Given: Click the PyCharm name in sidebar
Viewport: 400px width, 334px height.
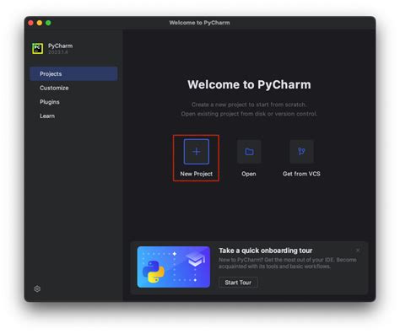Looking at the screenshot, I should [x=60, y=46].
